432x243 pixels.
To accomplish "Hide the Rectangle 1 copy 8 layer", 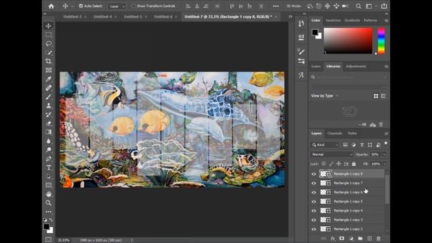I will tap(313, 174).
